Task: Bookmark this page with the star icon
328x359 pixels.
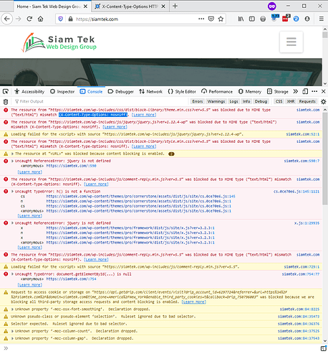Action: click(x=221, y=19)
